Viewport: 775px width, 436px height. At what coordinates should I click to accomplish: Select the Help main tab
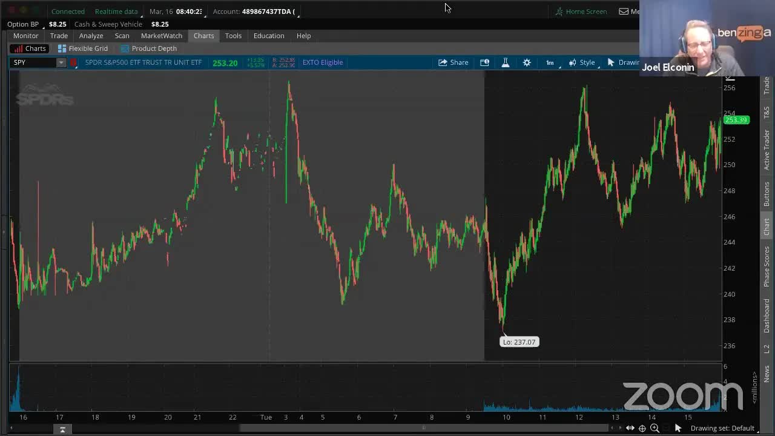point(303,36)
